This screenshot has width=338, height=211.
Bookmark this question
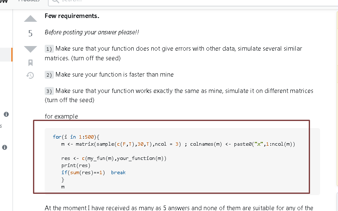tap(30, 63)
